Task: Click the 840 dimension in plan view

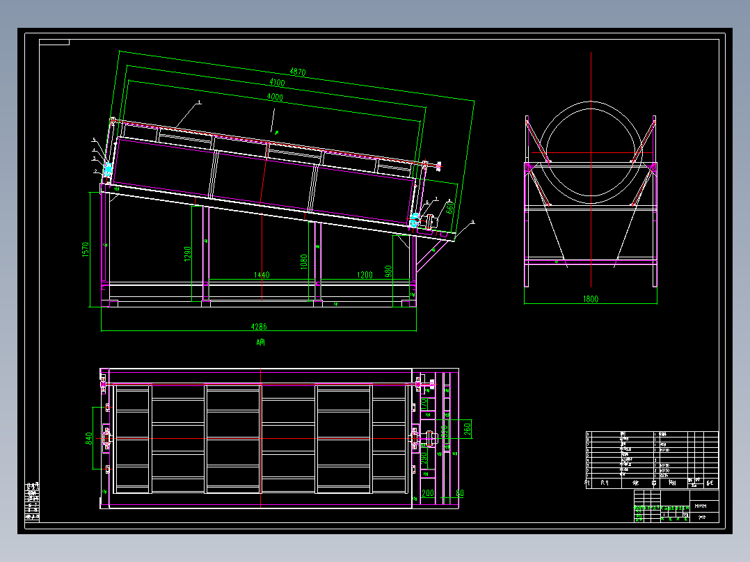Action: coord(88,439)
